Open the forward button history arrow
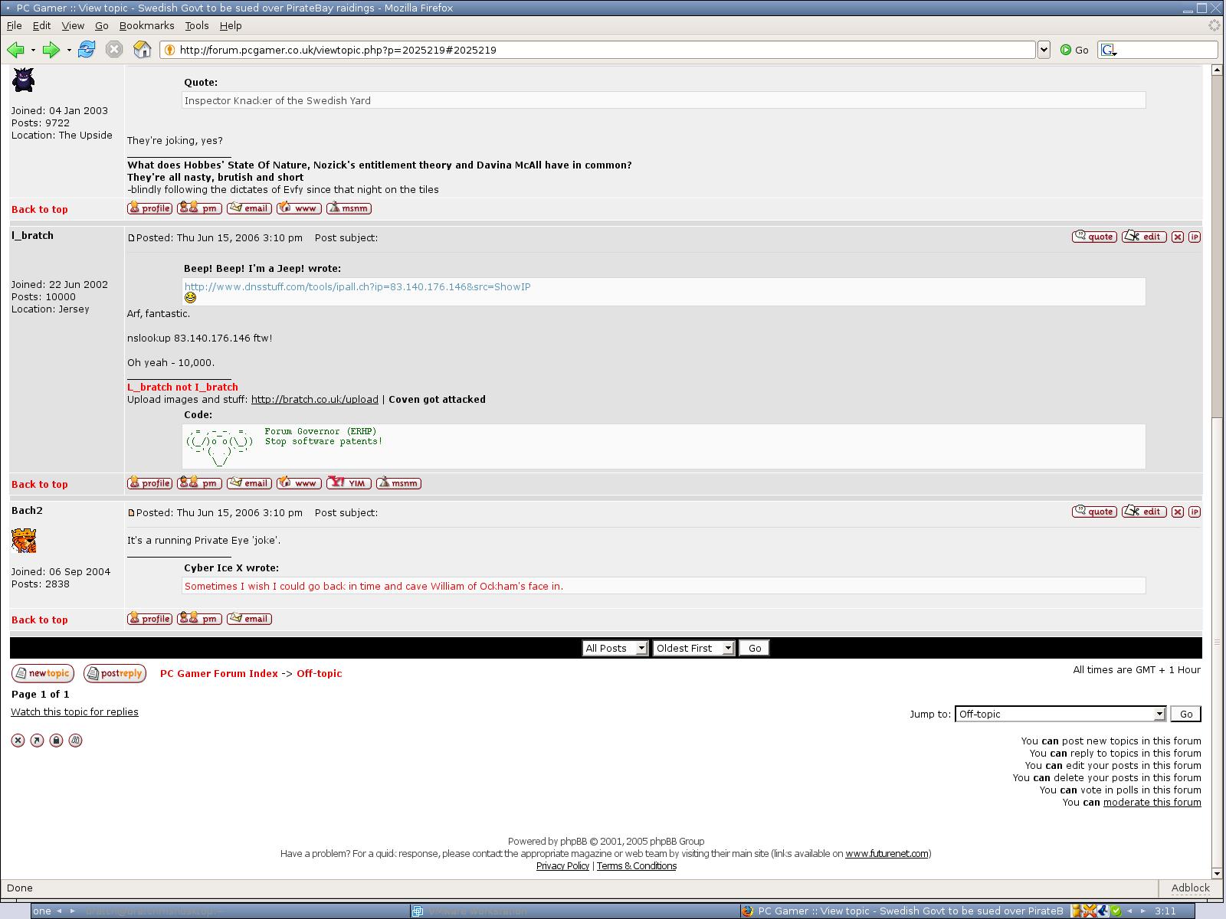Screen dimensions: 1226x919 click(69, 51)
